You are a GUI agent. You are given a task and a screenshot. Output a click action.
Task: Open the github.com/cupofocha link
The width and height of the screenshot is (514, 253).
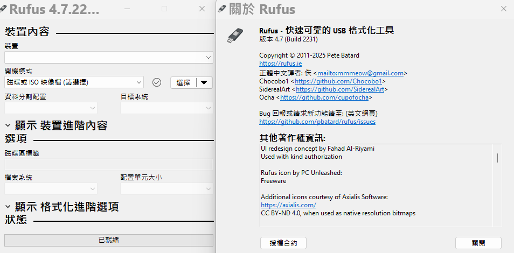[324, 97]
